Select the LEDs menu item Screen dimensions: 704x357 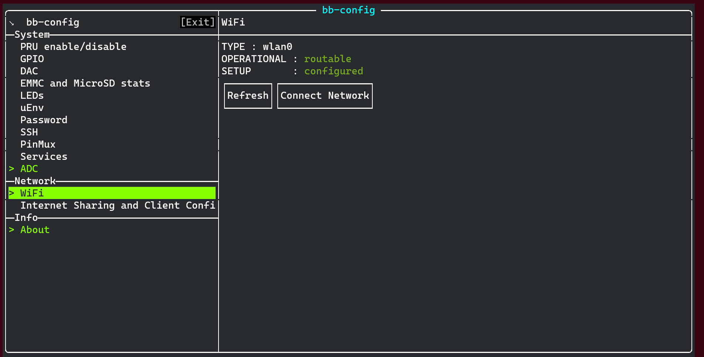click(x=32, y=95)
